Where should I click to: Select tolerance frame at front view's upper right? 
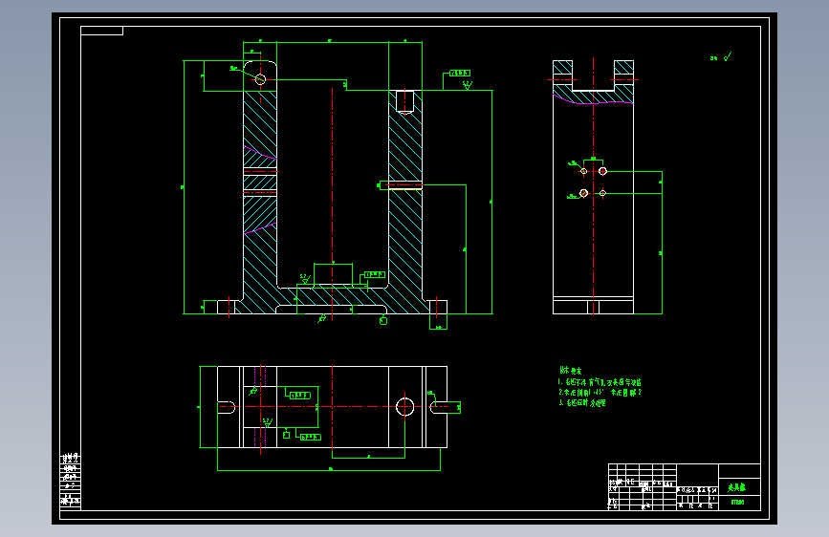coord(460,73)
